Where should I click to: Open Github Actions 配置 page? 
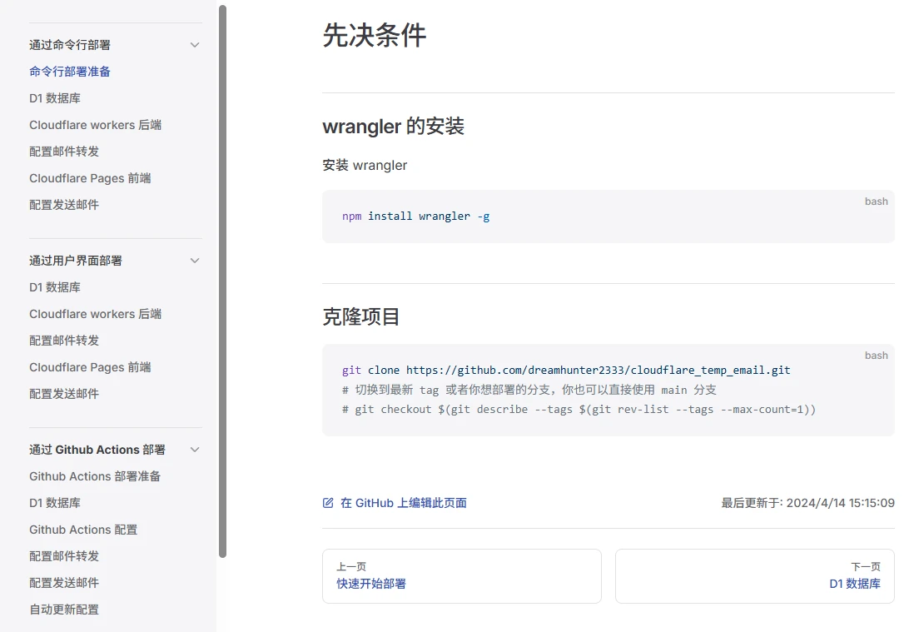click(x=83, y=530)
